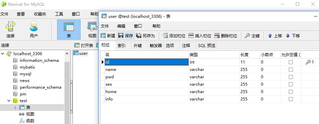Viewport: 319px width, 124px height.
Task: Insert a field with 插入栏位
Action: (200, 36)
